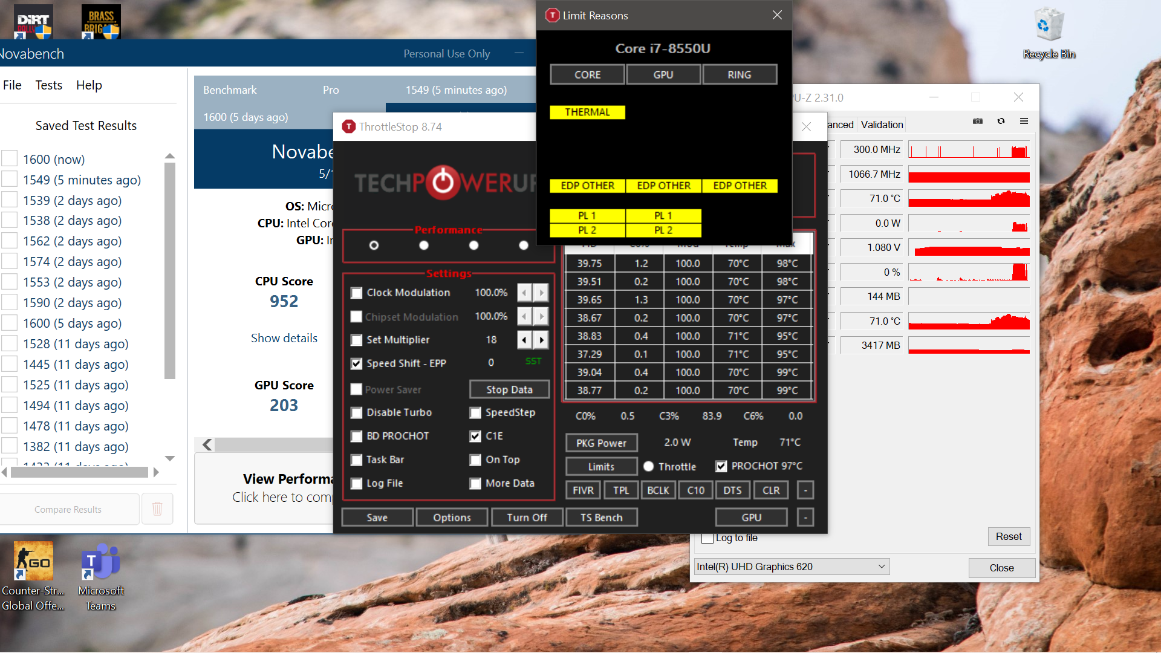Viewport: 1161px width, 653px height.
Task: Enable the Log File checkbox in ThrottleStop
Action: 357,484
